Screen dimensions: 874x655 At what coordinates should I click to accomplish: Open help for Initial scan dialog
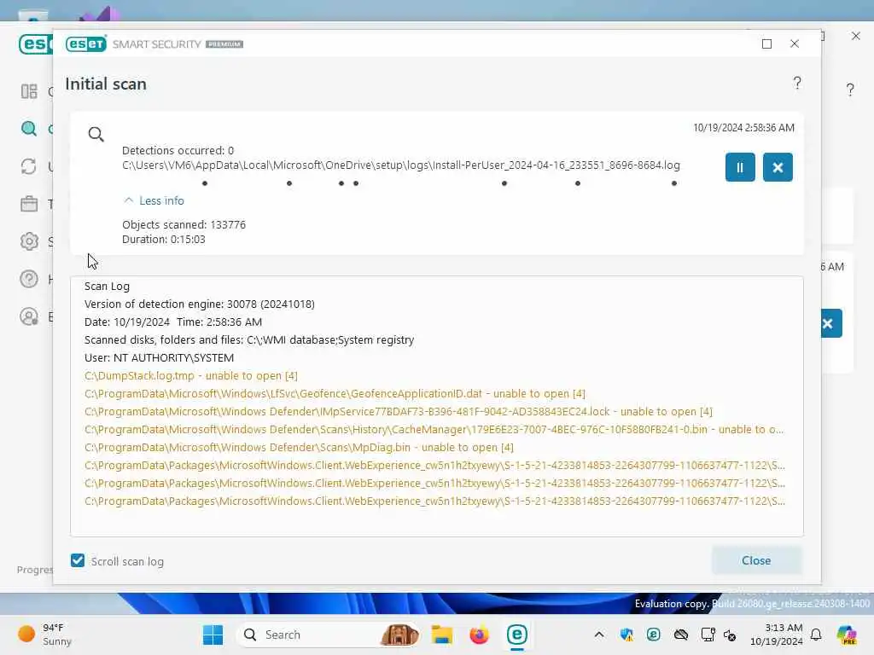(797, 83)
